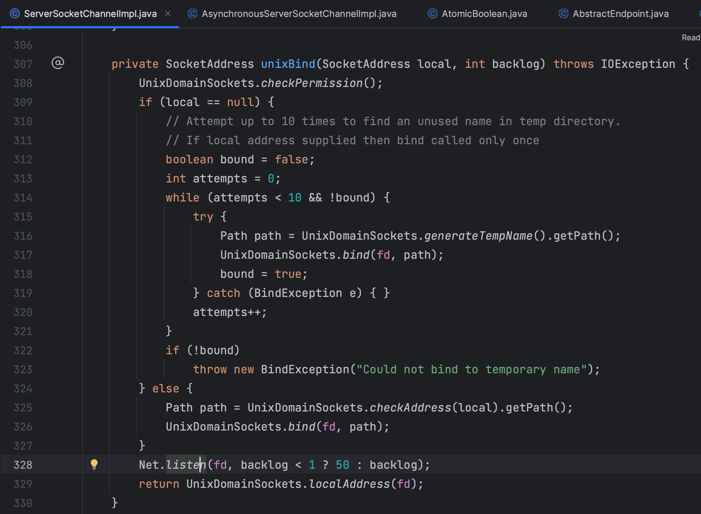Click the generateTempName method call
This screenshot has width=701, height=514.
pyautogui.click(x=478, y=236)
